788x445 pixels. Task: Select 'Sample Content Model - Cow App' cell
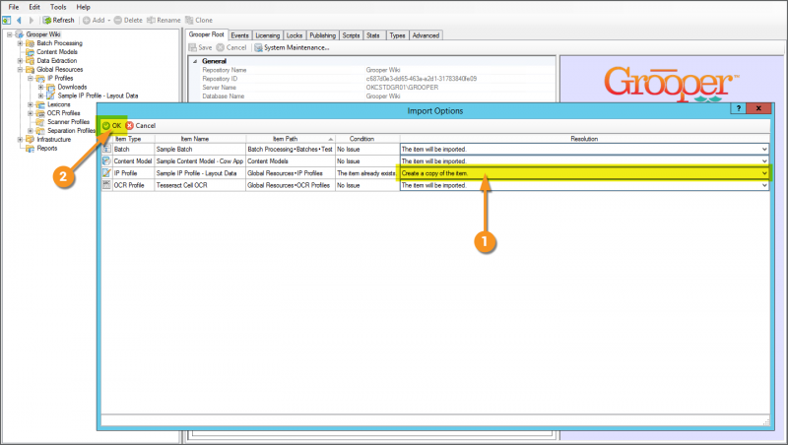point(200,161)
